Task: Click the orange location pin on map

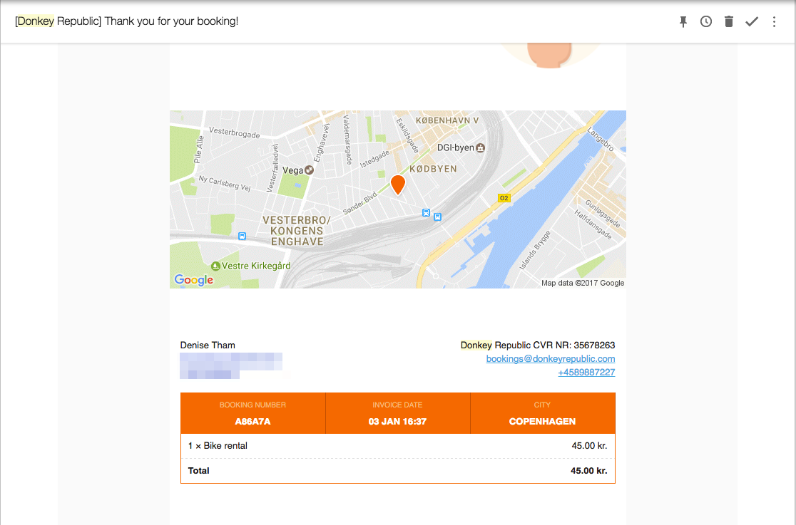Action: (398, 184)
